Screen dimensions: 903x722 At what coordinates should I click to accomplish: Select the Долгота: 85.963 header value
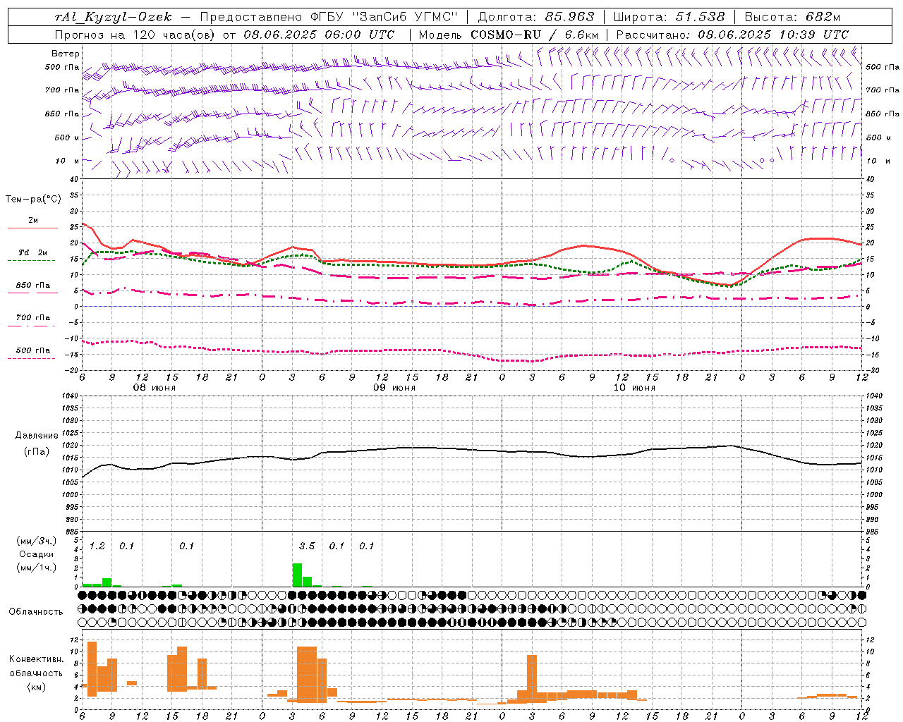[x=536, y=17]
